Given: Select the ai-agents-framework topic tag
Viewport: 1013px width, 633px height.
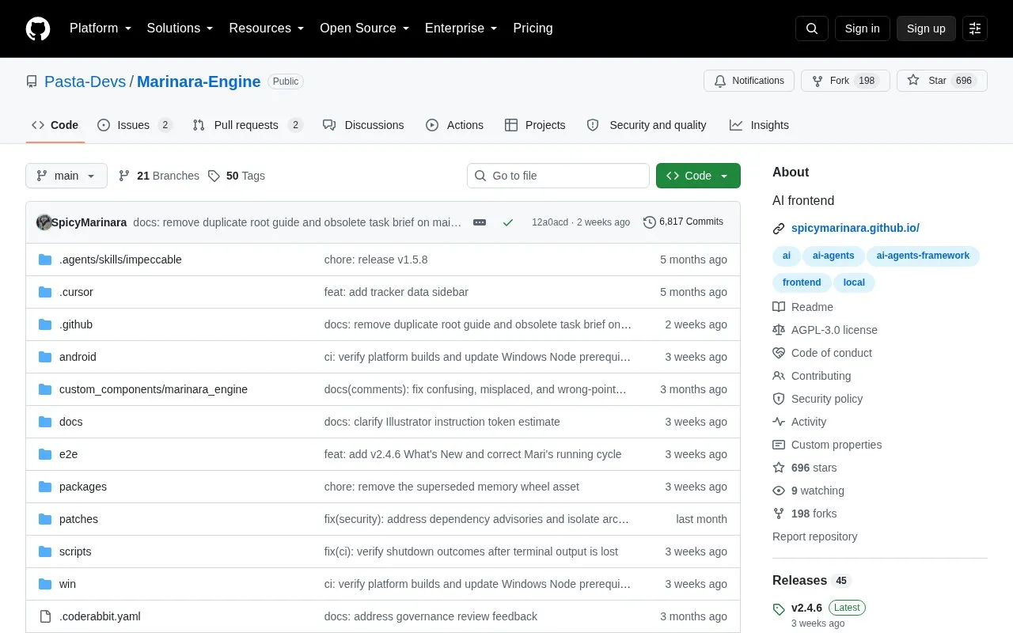Looking at the screenshot, I should tap(923, 256).
